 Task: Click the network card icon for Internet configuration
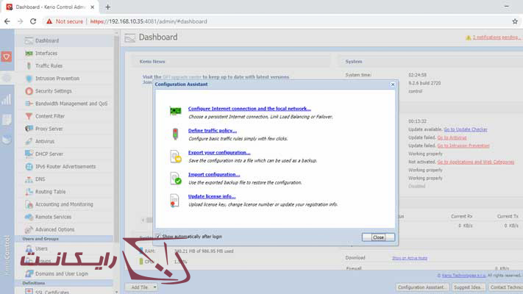[175, 111]
